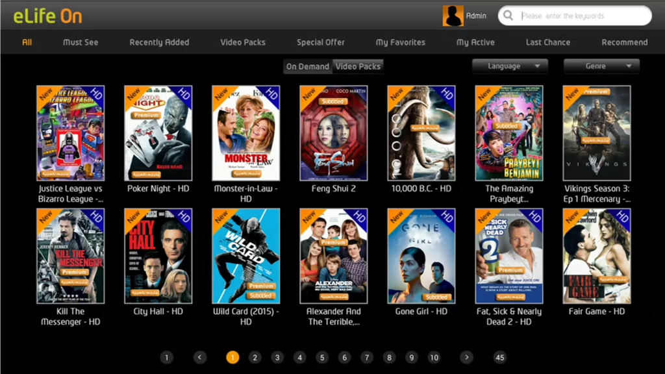Click the Admin username label
Image resolution: width=665 pixels, height=374 pixels.
click(476, 16)
